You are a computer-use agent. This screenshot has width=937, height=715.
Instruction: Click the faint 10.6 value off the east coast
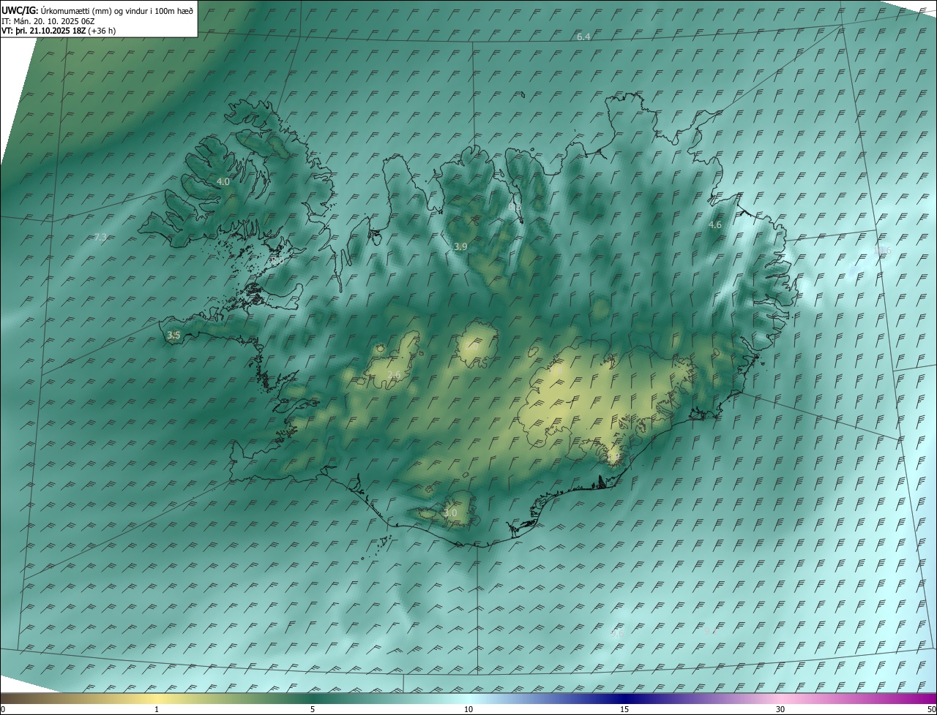883,250
